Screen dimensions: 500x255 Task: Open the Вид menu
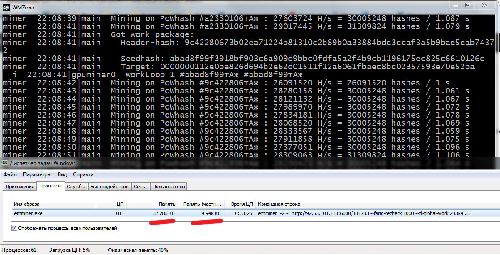[62, 174]
